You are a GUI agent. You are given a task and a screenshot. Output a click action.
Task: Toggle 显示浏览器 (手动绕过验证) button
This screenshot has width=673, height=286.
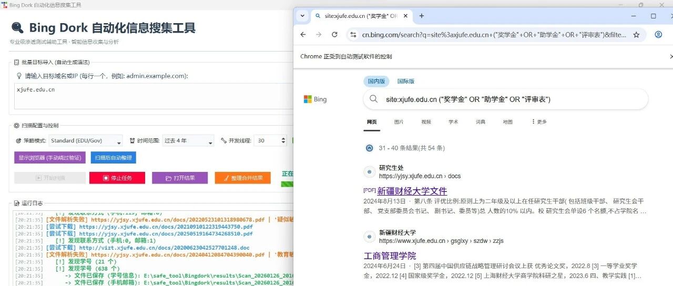click(x=50, y=158)
